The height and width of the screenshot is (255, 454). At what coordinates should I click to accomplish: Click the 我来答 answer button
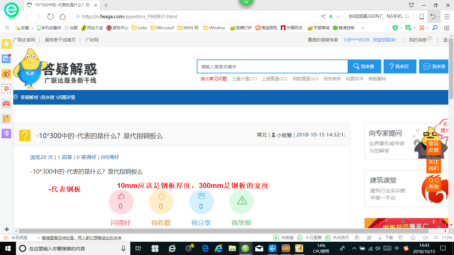click(434, 66)
